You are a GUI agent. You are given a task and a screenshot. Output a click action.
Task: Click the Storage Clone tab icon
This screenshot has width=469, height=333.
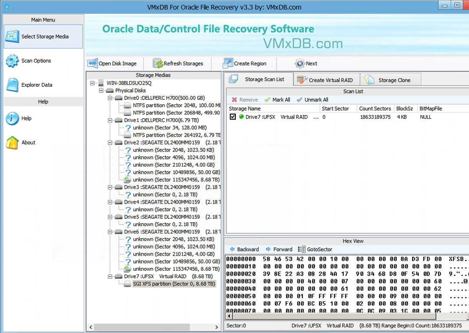tap(369, 80)
